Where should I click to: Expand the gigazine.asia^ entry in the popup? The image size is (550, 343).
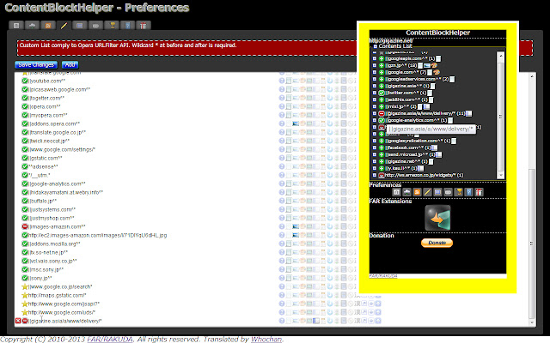[x=375, y=86]
